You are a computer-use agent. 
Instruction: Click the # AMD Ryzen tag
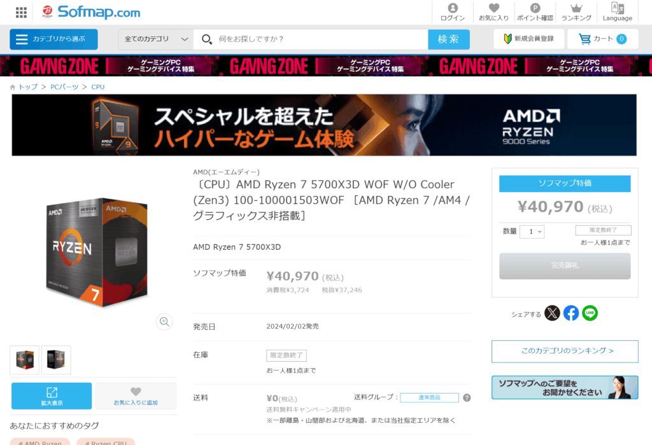[40, 442]
